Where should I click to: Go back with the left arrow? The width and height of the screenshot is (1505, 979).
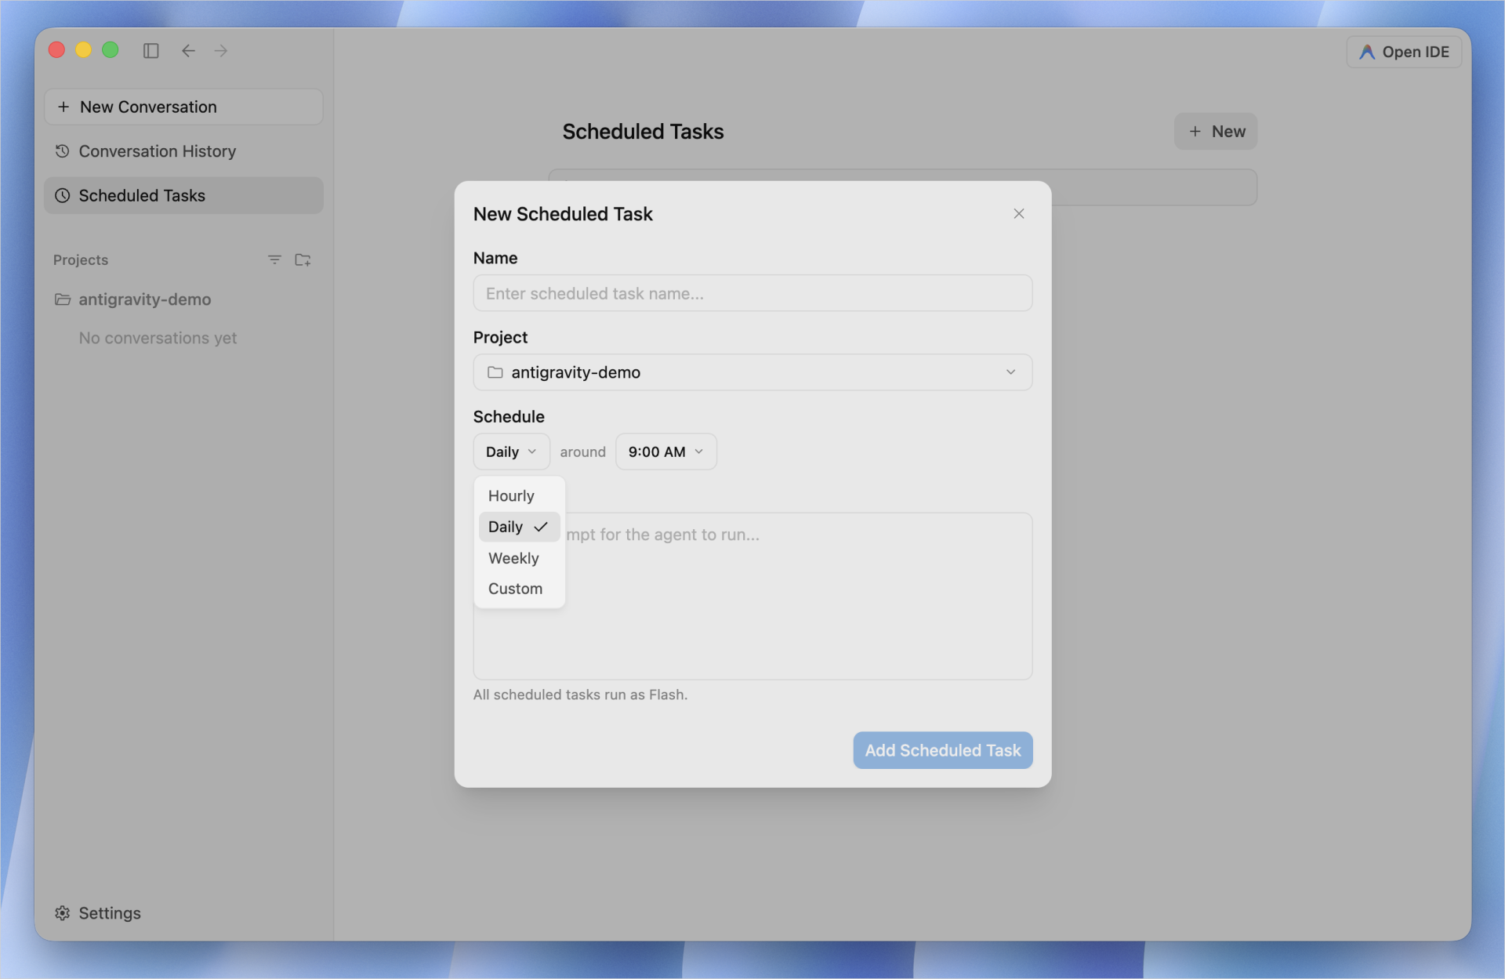pos(188,51)
